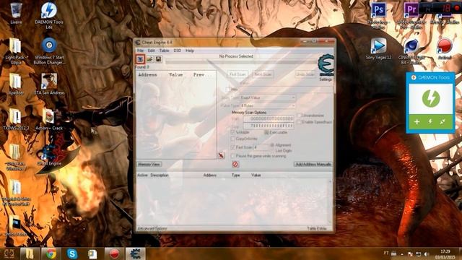Screen dimensions: 462x260
Task: Toggle the CopyOnWrite checkbox
Action: point(233,139)
